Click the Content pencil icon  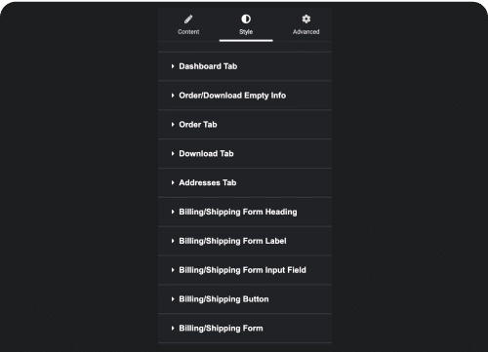188,20
